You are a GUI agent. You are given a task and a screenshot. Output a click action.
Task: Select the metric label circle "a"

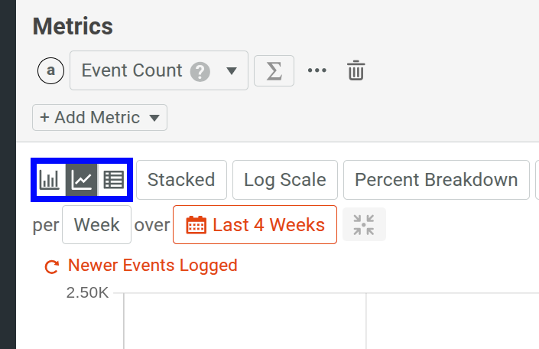click(x=50, y=70)
